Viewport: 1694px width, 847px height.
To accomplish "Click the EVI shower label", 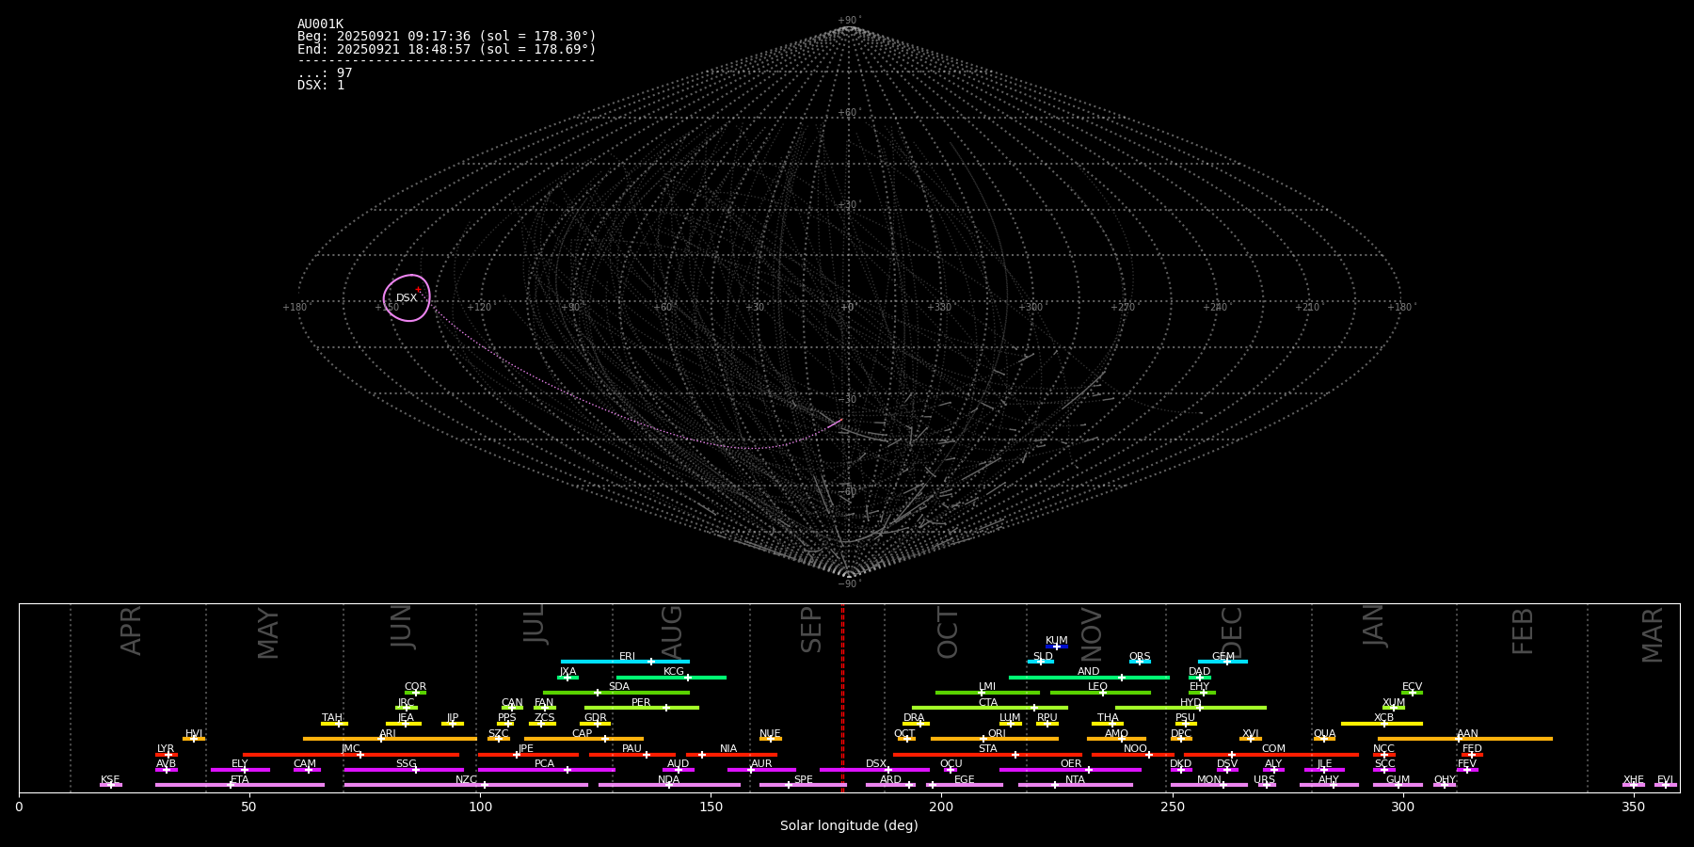I will [x=1666, y=780].
